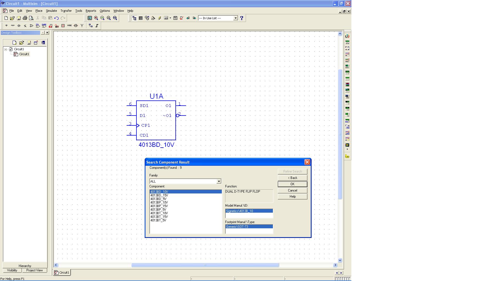487x281 pixels.
Task: Click the Undo arrow icon
Action: pos(57,18)
